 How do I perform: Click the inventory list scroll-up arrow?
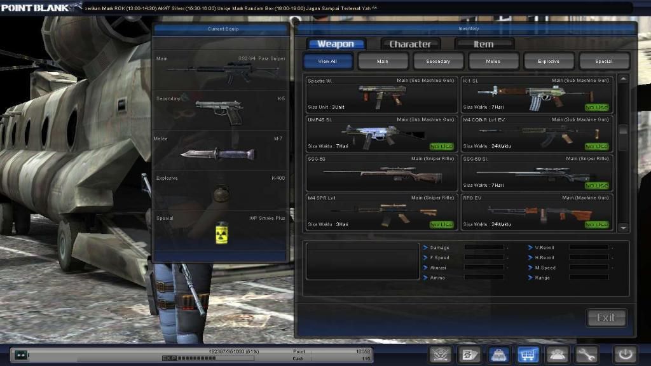623,79
